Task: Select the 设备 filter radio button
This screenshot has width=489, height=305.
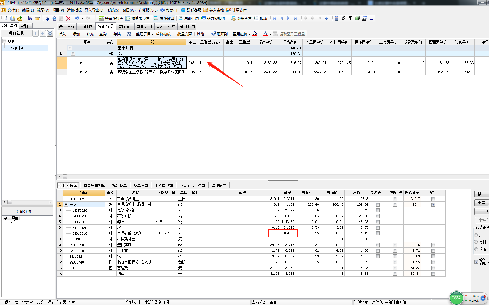Action: pos(476,249)
